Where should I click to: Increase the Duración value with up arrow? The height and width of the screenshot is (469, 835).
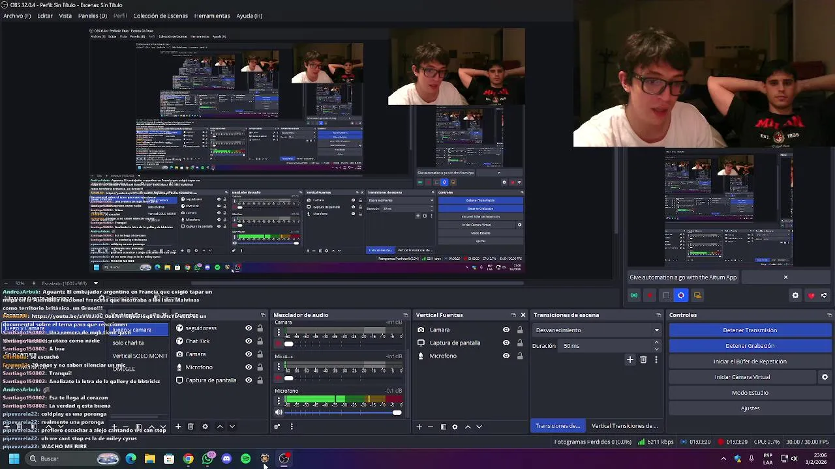click(x=656, y=343)
